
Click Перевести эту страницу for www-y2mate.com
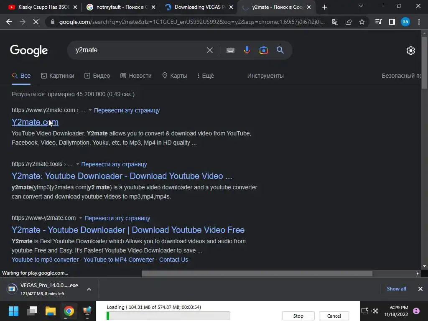coord(117,218)
